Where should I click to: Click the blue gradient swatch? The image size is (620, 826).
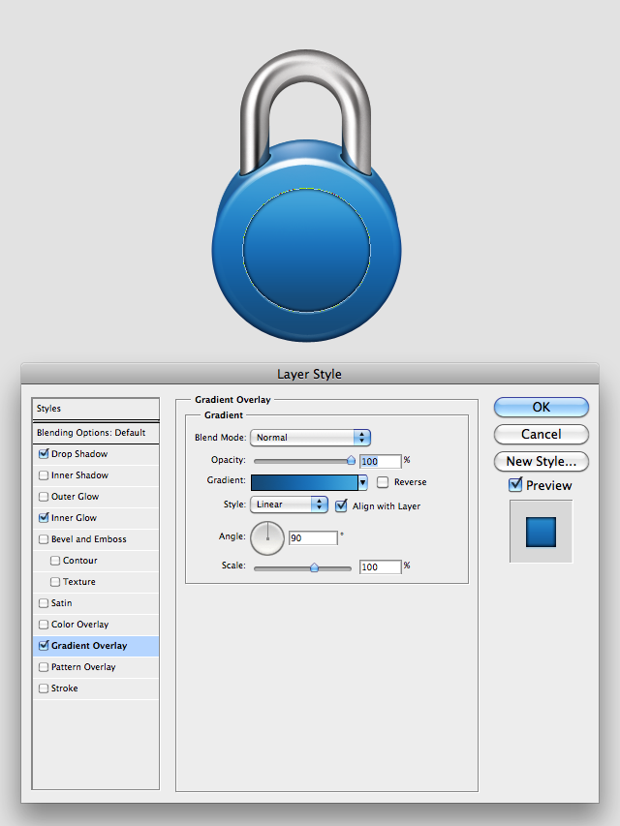click(305, 482)
